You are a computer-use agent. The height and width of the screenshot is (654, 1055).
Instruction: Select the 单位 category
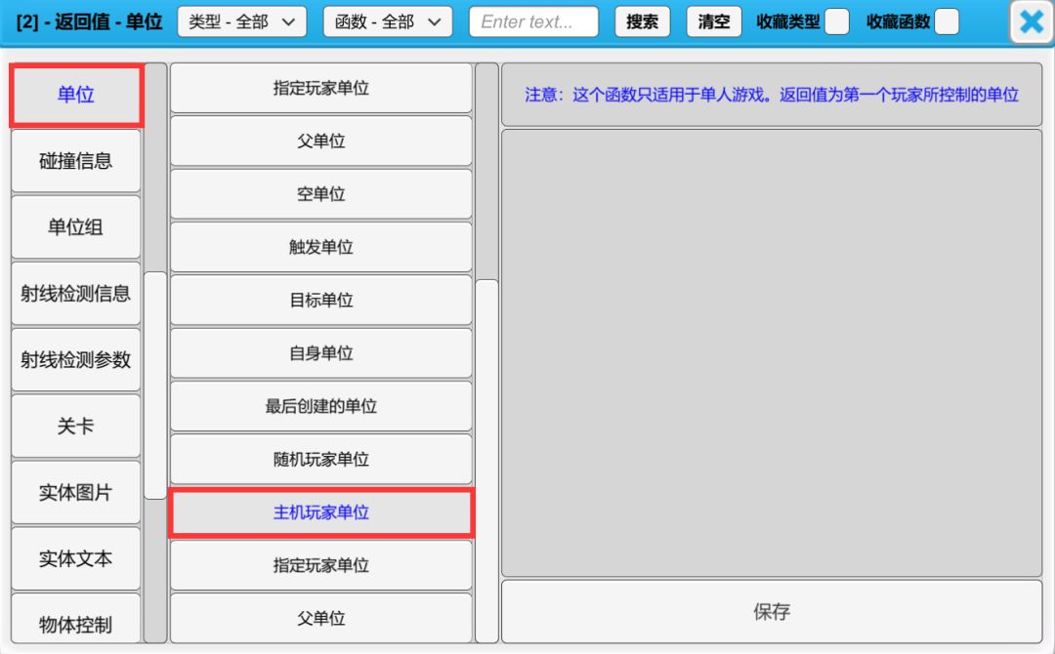coord(76,95)
